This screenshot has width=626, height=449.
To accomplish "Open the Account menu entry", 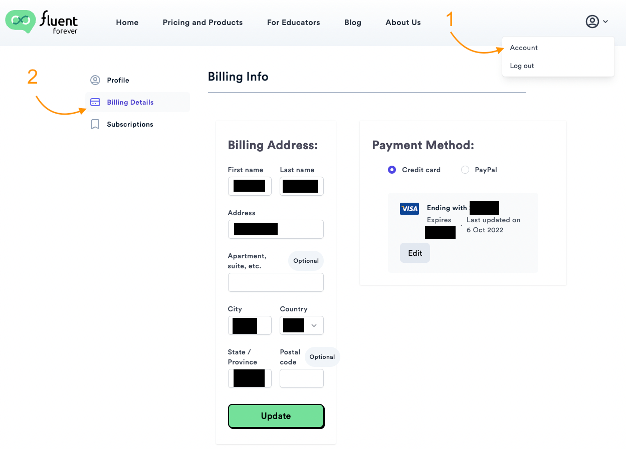I will [x=524, y=48].
